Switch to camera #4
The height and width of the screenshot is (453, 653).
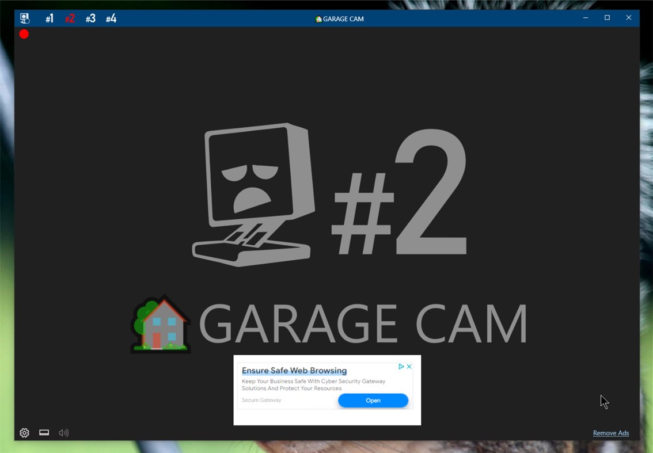click(x=111, y=18)
